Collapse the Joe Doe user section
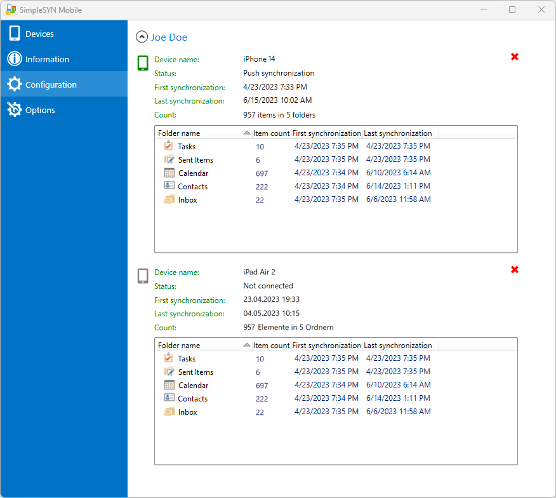The height and width of the screenshot is (498, 556). tap(142, 37)
